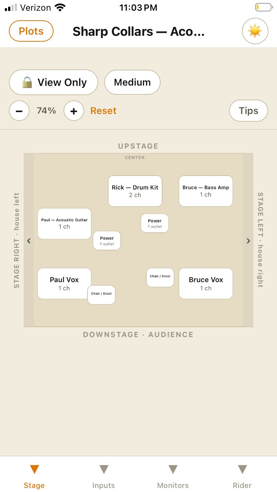This screenshot has width=277, height=492.
Task: Tap the 74% zoom value
Action: point(47,111)
